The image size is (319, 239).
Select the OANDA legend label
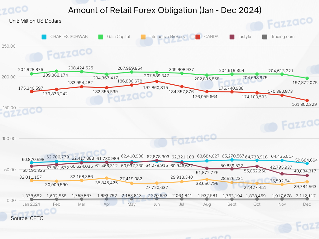(x=211, y=37)
